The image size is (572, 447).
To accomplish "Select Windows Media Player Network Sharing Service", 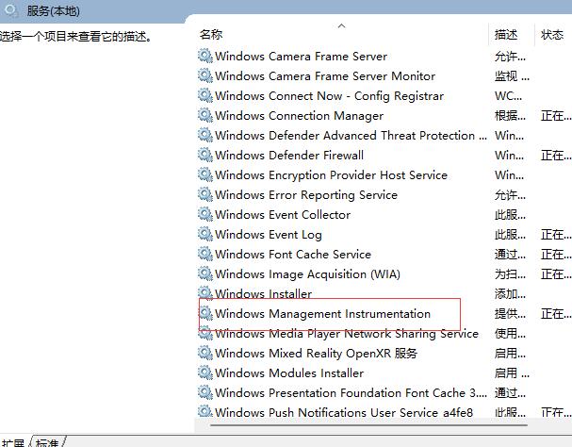I will tap(347, 334).
